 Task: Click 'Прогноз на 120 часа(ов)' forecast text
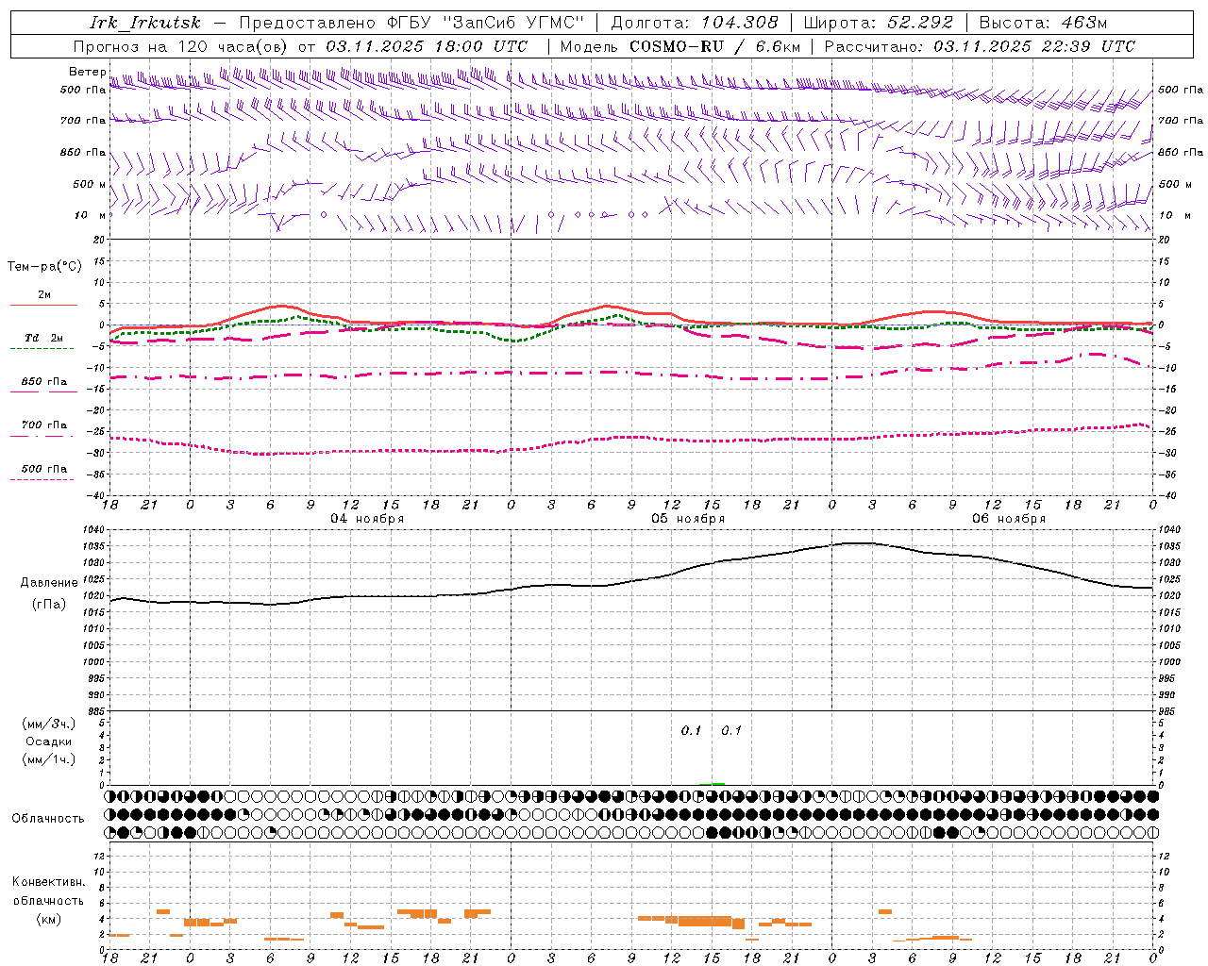(x=182, y=46)
